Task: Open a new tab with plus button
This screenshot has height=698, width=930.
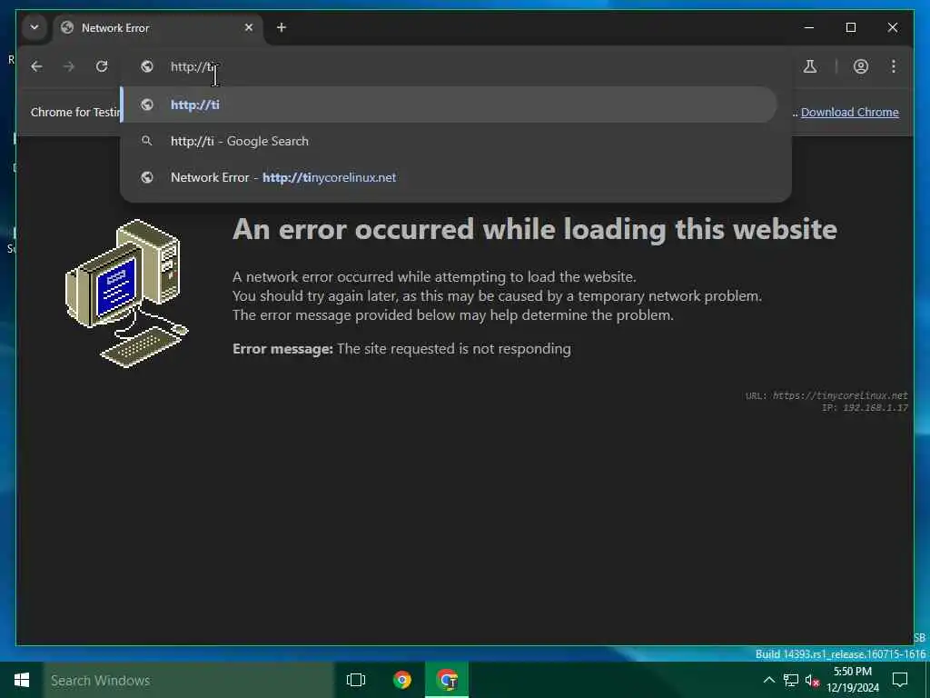Action: coord(282,27)
